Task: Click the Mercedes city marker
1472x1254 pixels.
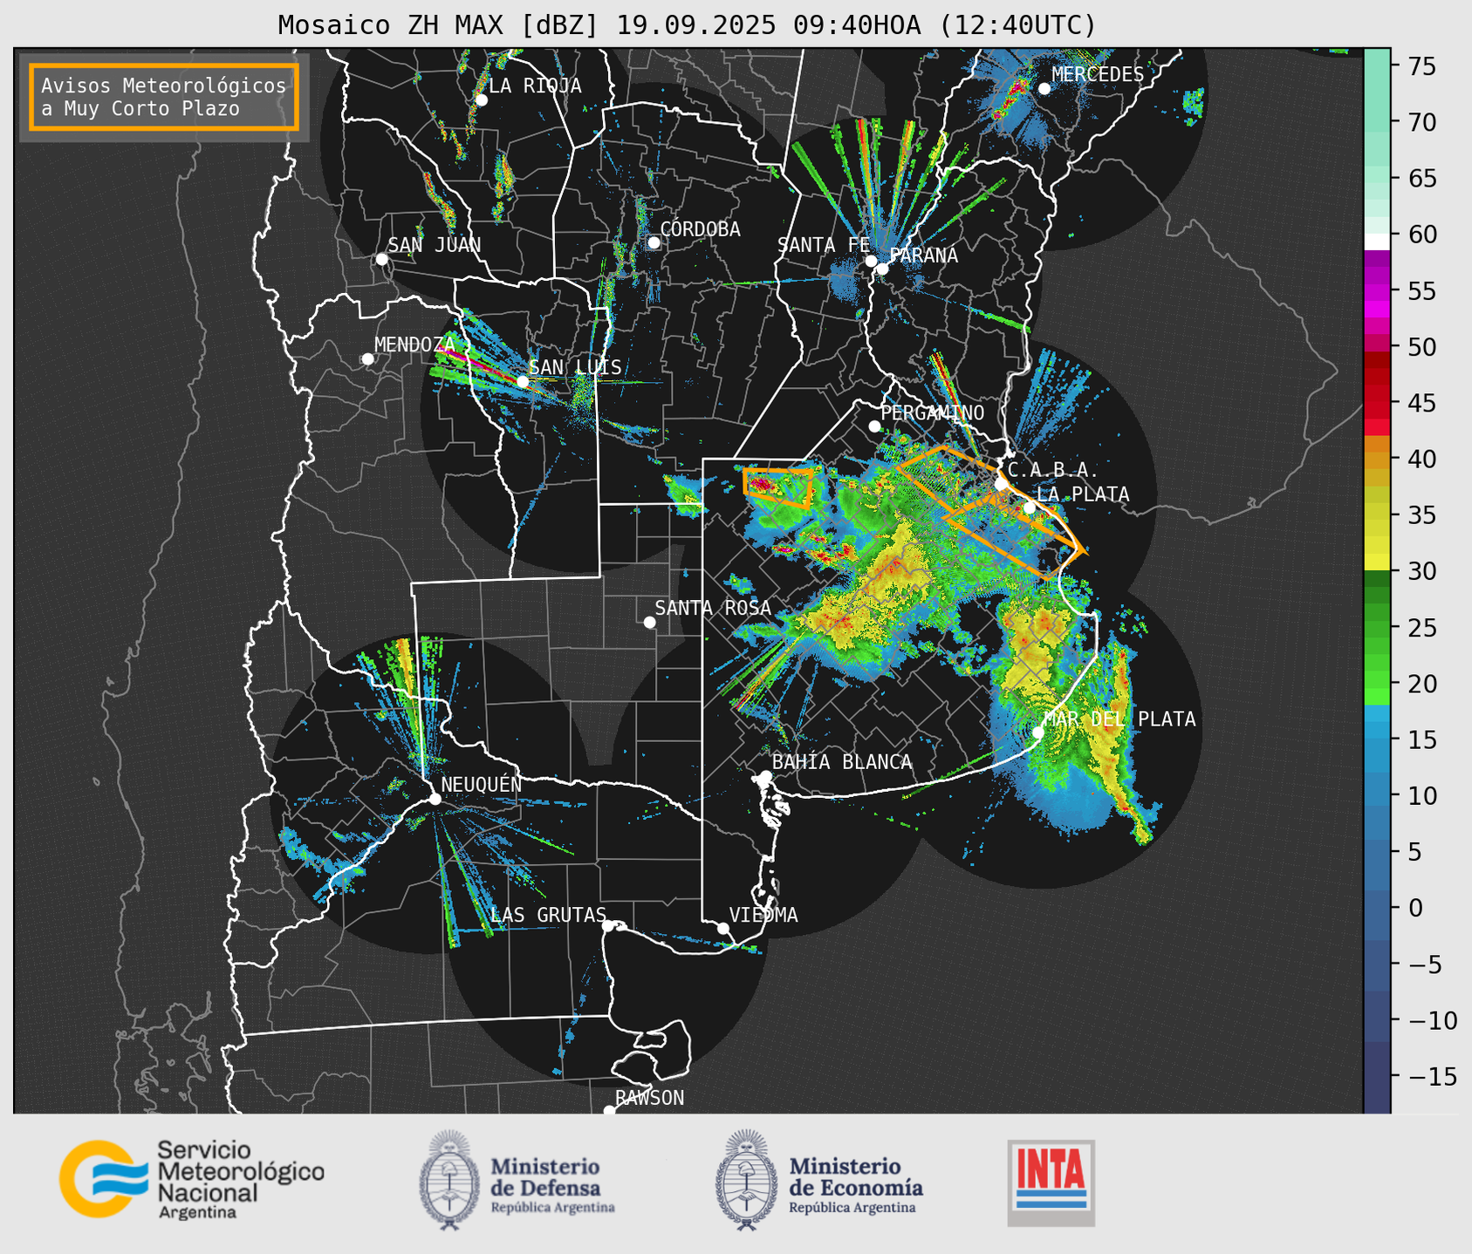Action: pos(1044,88)
